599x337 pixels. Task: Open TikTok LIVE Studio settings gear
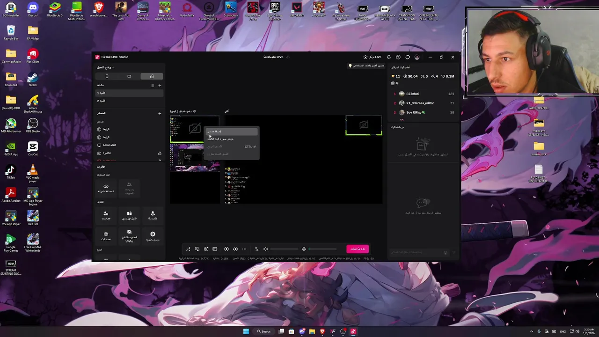click(408, 57)
